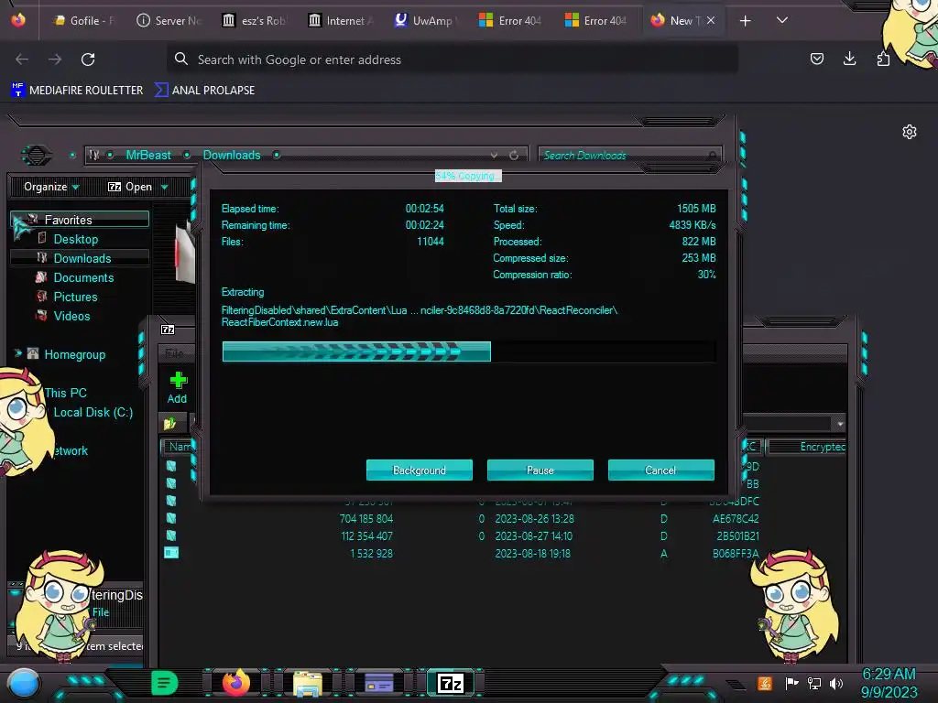938x703 pixels.
Task: Open MEDIAFIRE ROULETTER bookmark
Action: coord(77,91)
